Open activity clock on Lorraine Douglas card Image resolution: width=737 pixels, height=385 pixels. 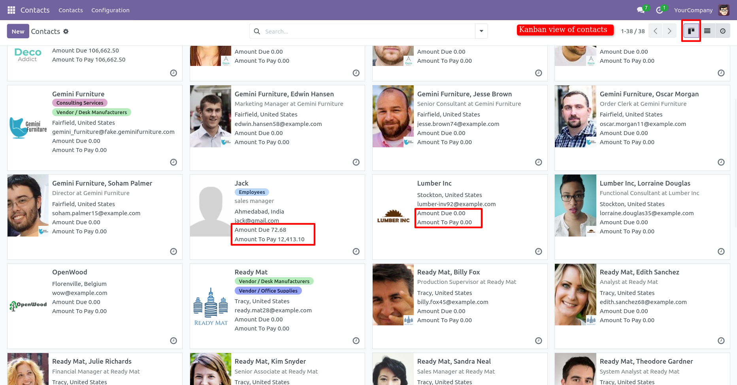tap(721, 252)
